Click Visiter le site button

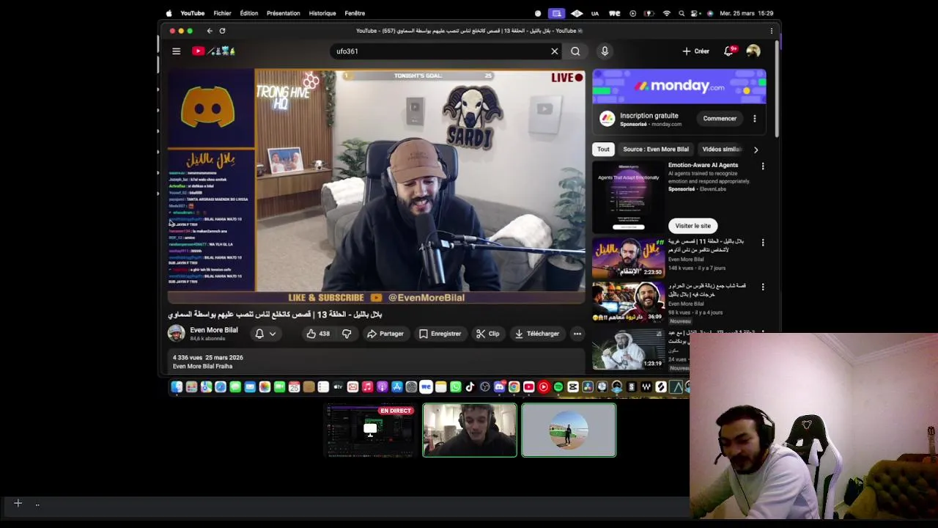click(x=693, y=226)
